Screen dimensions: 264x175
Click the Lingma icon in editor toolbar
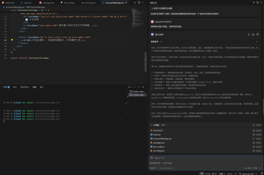click(x=135, y=2)
